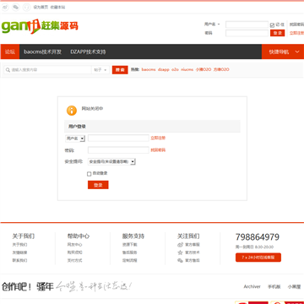Click the 手机版 footer link
304x304 pixels.
coord(274,286)
